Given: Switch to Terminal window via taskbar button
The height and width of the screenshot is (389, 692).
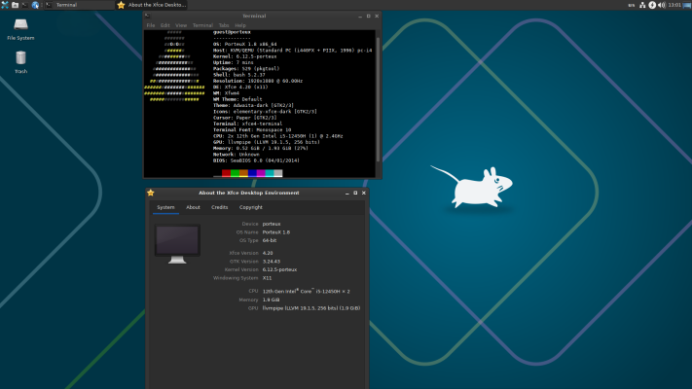Looking at the screenshot, I should tap(80, 5).
